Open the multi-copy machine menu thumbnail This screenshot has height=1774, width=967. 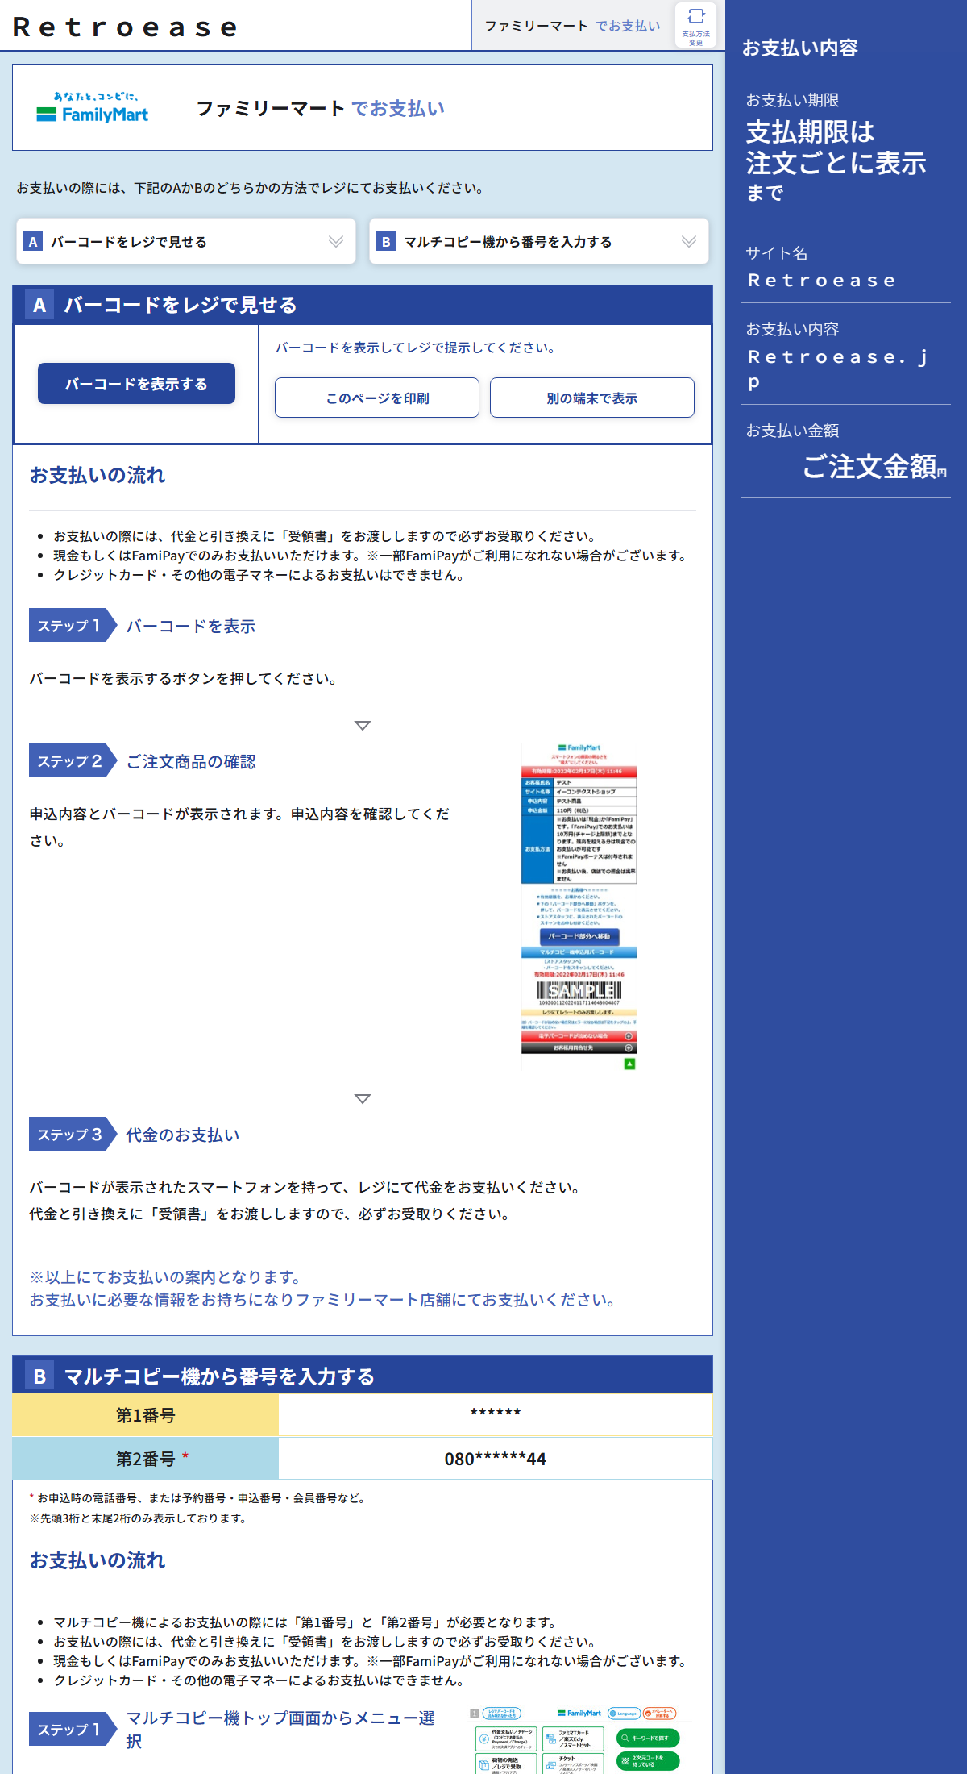click(579, 1739)
